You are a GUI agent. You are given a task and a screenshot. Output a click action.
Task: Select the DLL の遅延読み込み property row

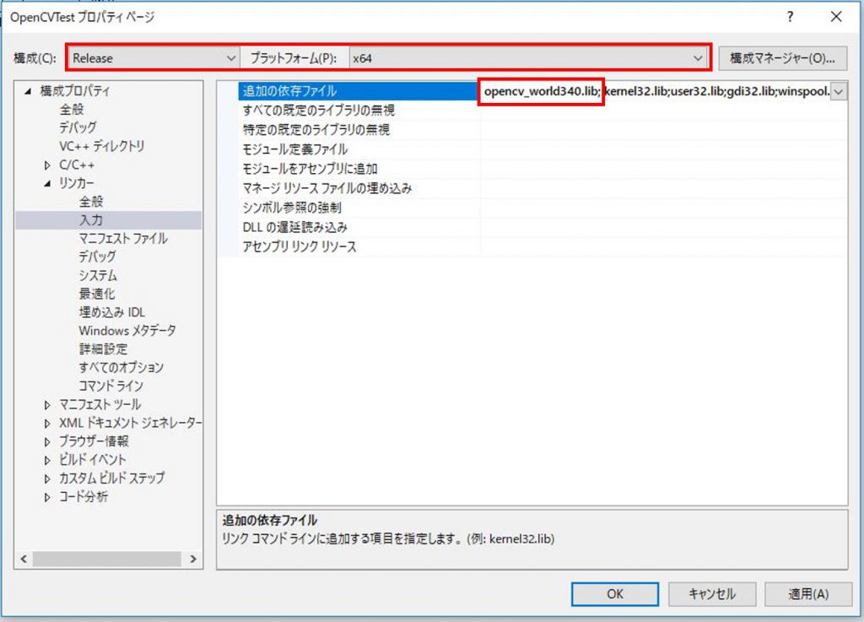(295, 228)
